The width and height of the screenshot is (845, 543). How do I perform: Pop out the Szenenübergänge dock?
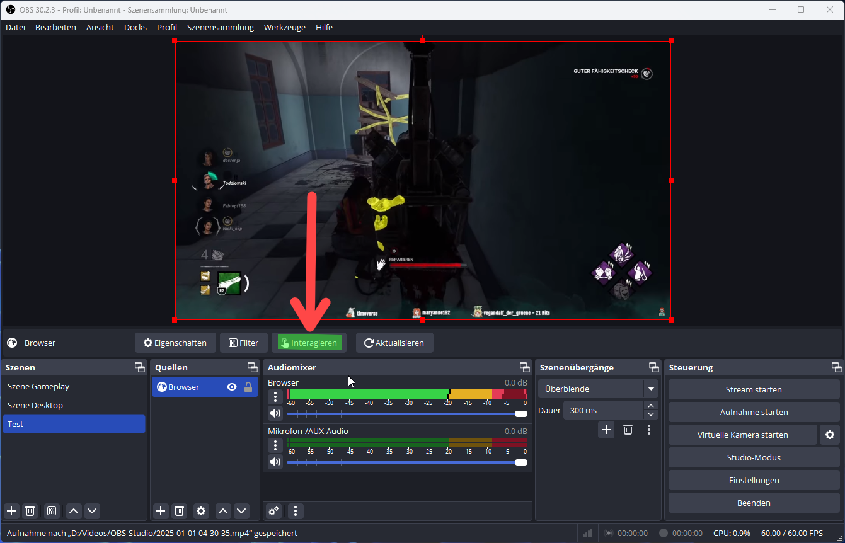point(653,367)
